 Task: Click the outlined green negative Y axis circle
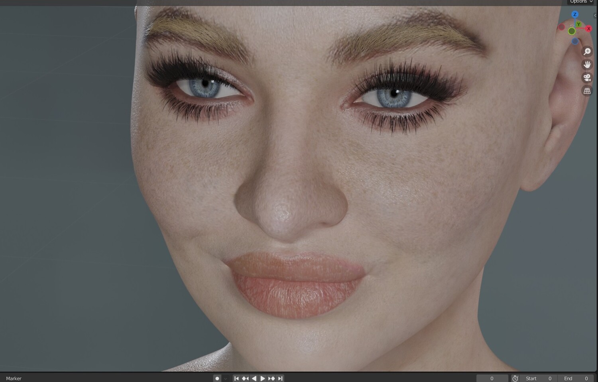[x=572, y=31]
